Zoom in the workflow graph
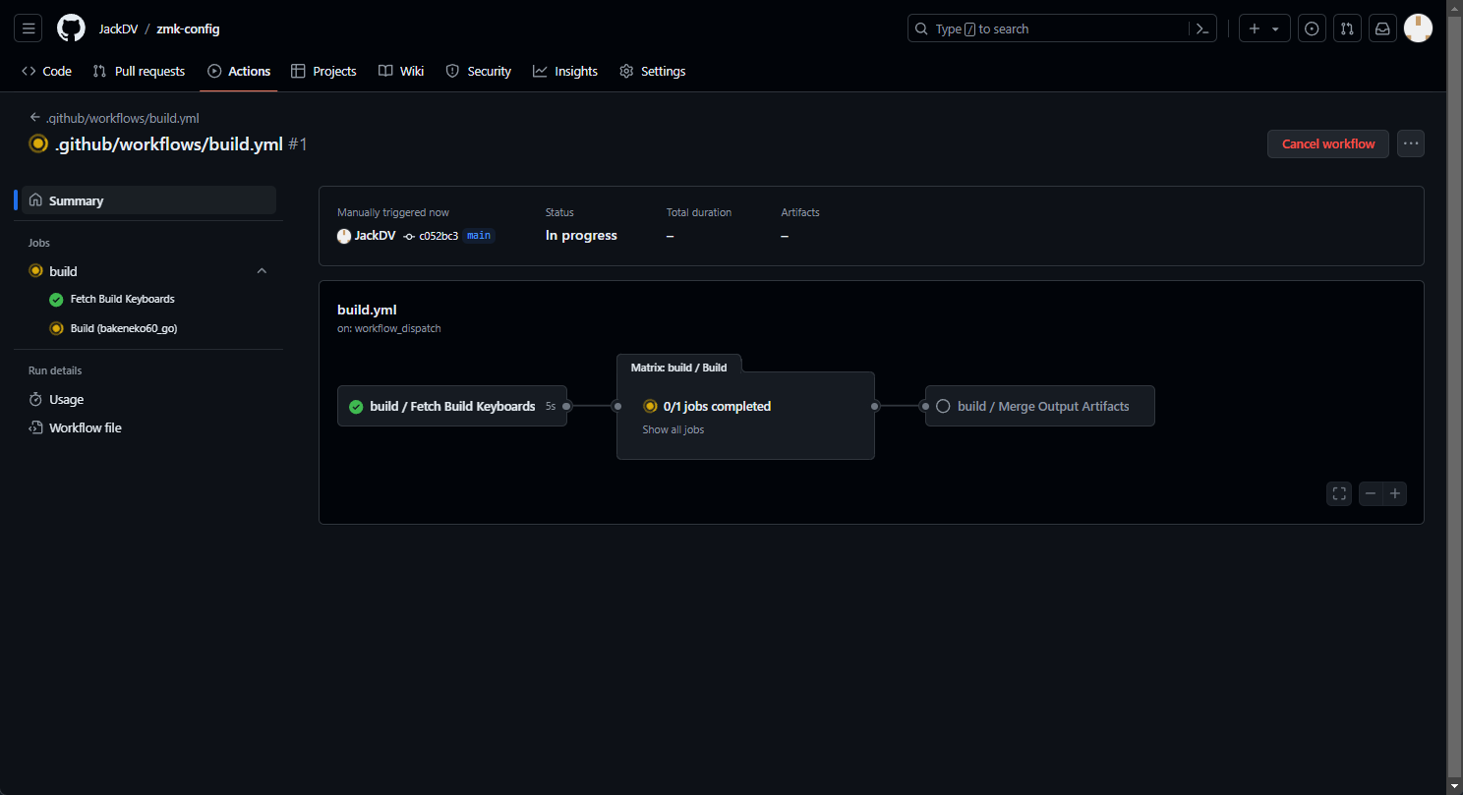This screenshot has height=795, width=1463. pos(1394,493)
